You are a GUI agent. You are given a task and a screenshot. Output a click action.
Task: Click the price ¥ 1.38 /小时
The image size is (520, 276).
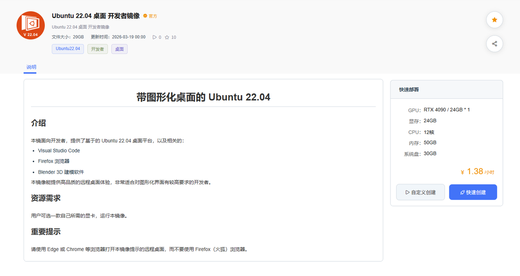477,172
